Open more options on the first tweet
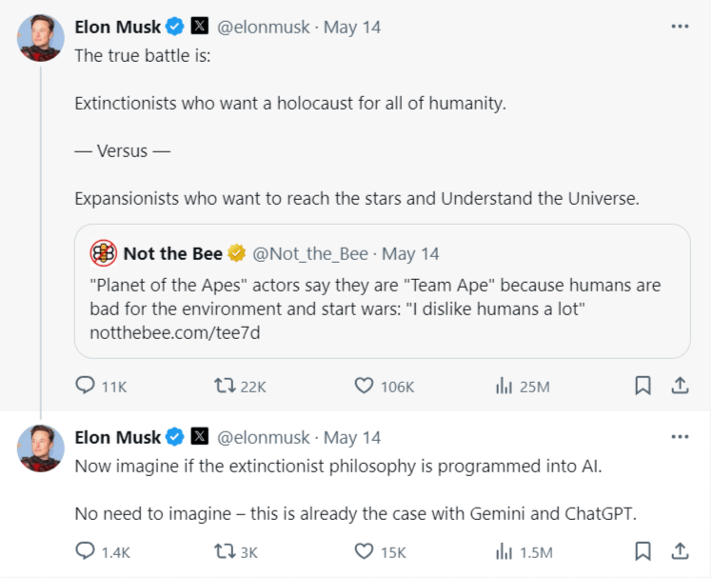713x579 pixels. click(680, 27)
